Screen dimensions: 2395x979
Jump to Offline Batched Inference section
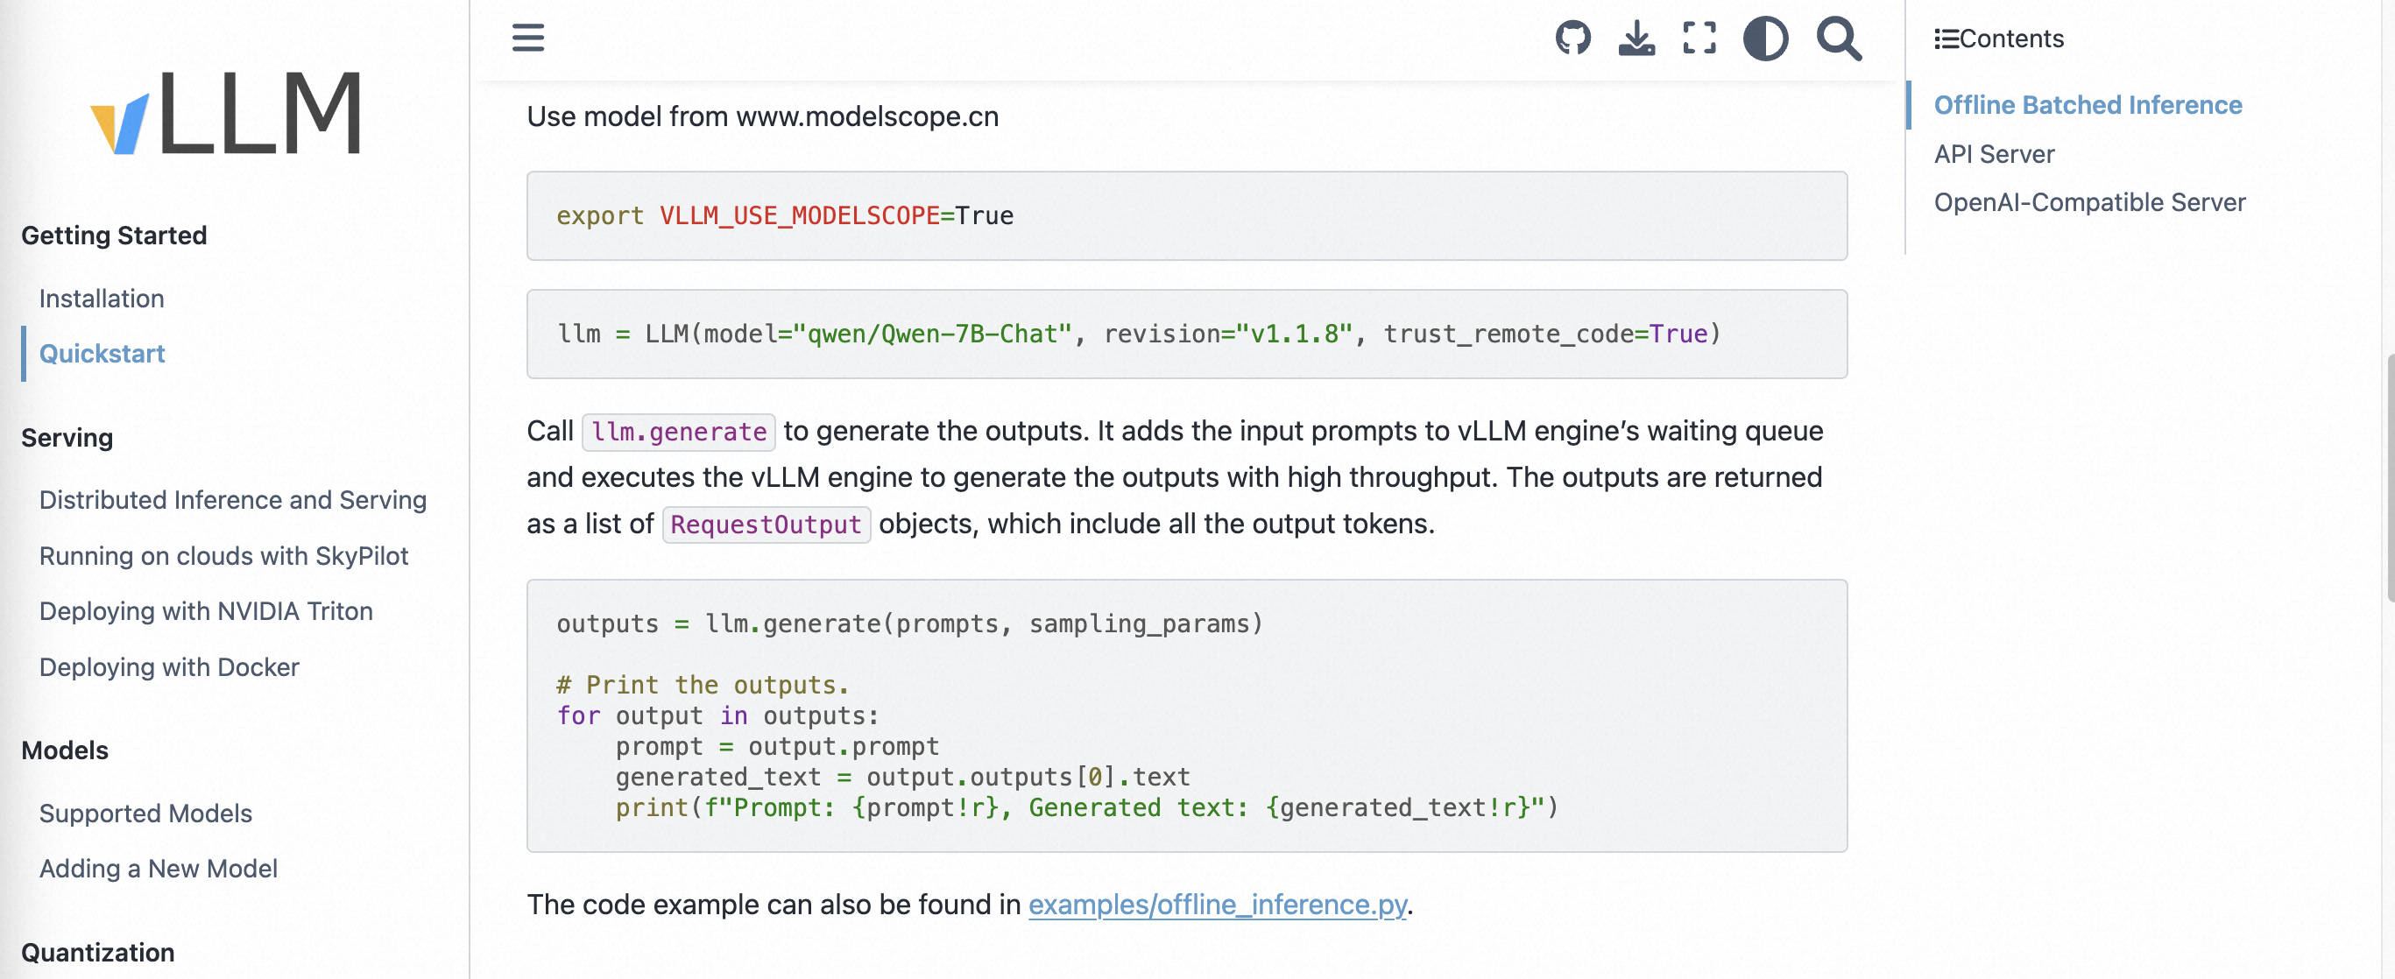coord(2088,105)
